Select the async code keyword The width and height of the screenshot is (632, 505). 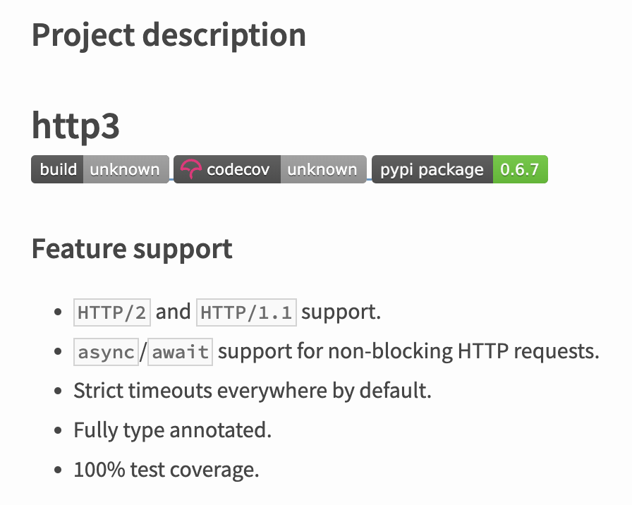click(105, 351)
